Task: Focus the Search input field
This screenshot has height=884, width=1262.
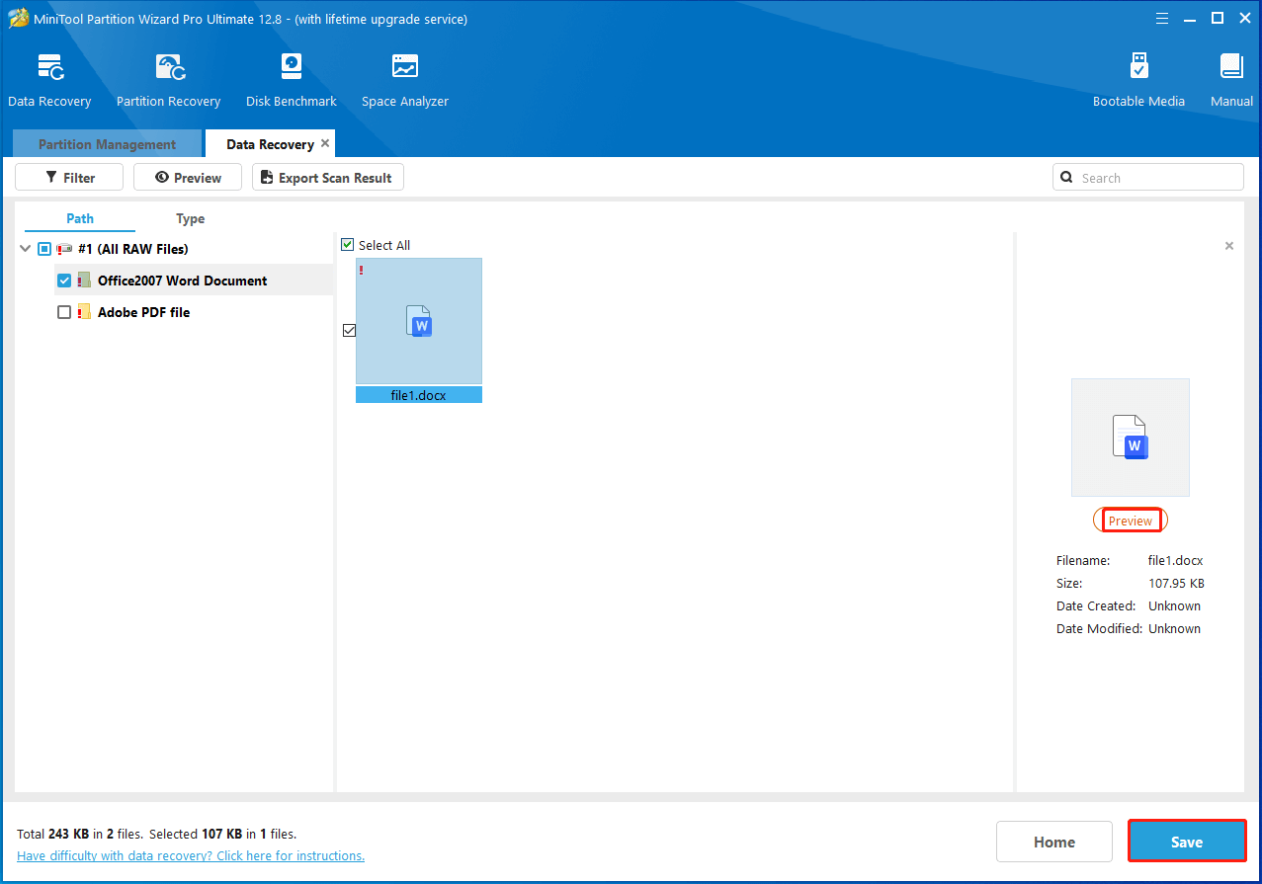Action: click(x=1148, y=178)
